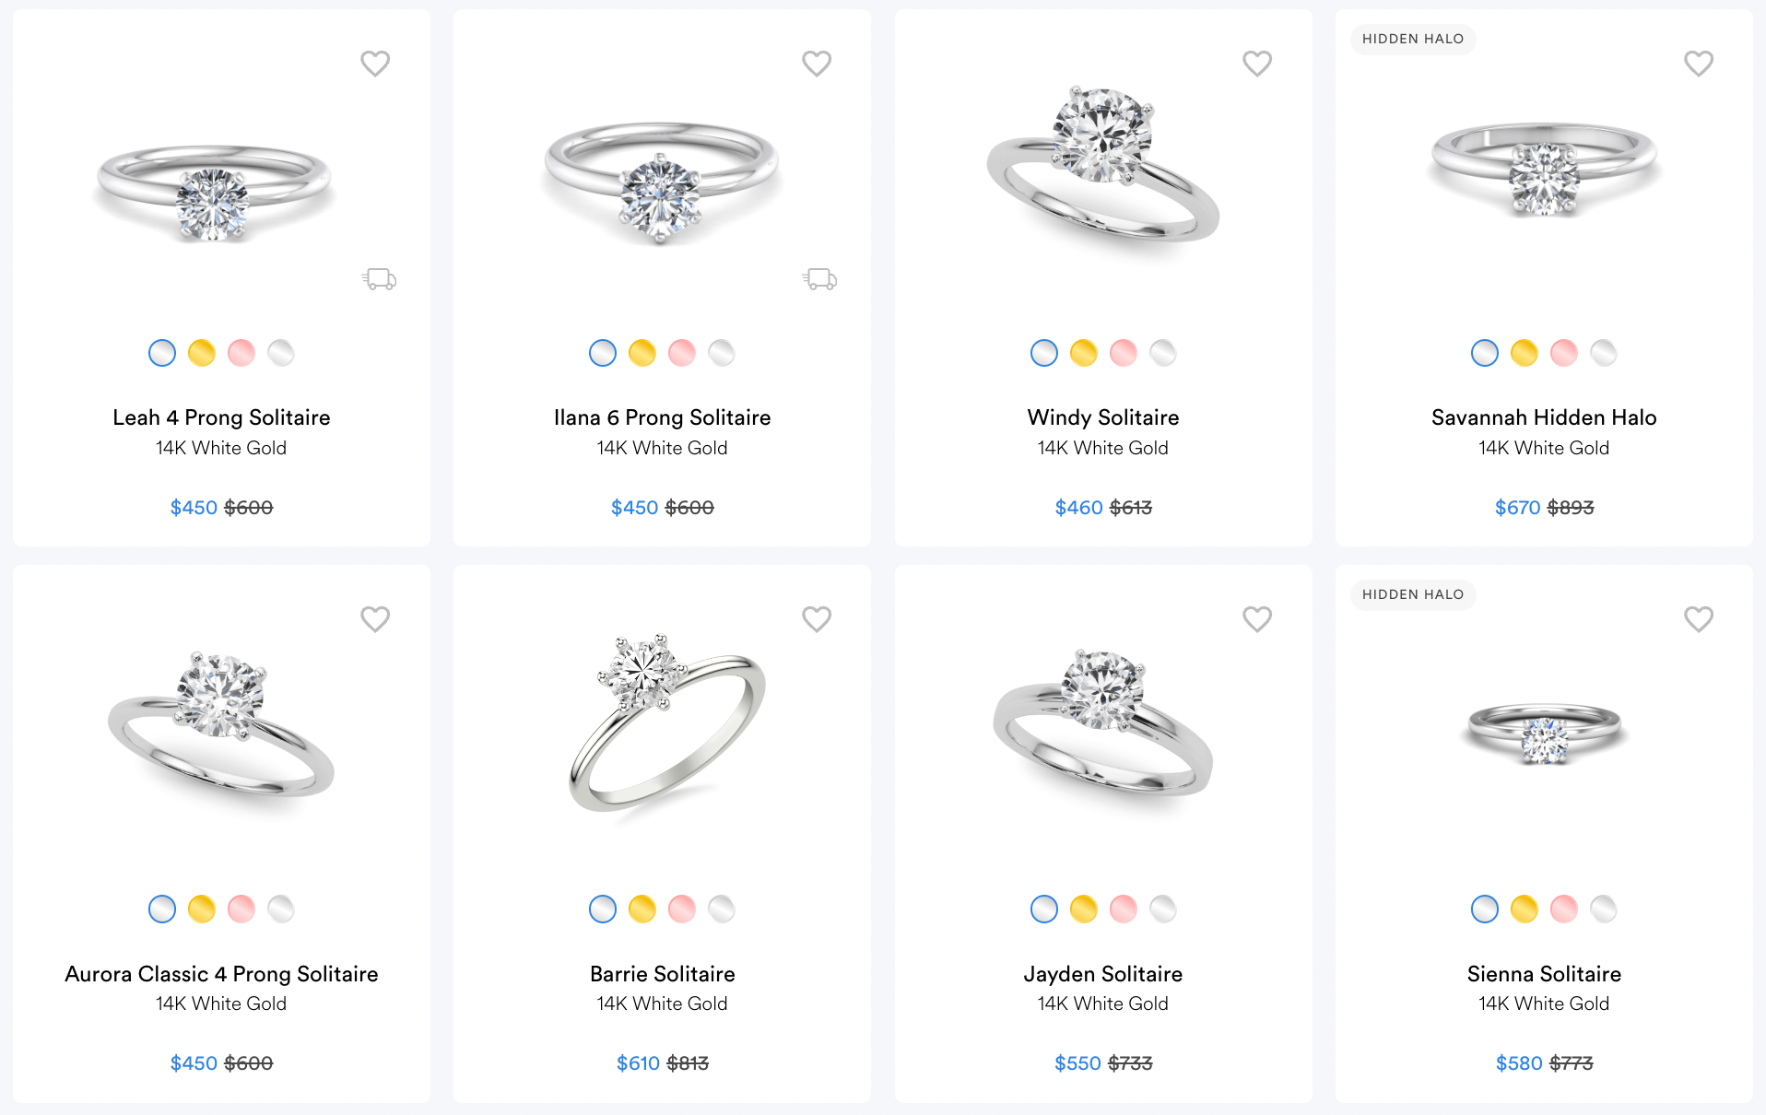This screenshot has height=1115, width=1766.
Task: Click the Savannah Hidden Halo ring image
Action: click(1542, 175)
